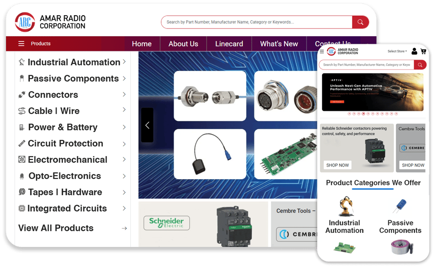
Task: Go to the About Us page
Action: click(183, 44)
